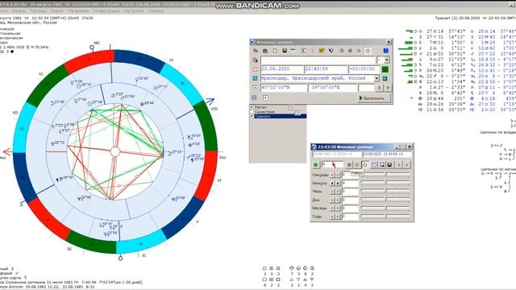Image resolution: width=516 pixels, height=290 pixels.
Task: Click the Минуты value field in time dialog
Action: click(x=350, y=183)
